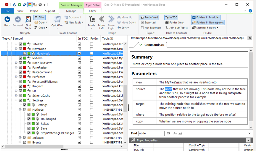
Task: Uncheck the Save method checkbox
Action: [29, 128]
